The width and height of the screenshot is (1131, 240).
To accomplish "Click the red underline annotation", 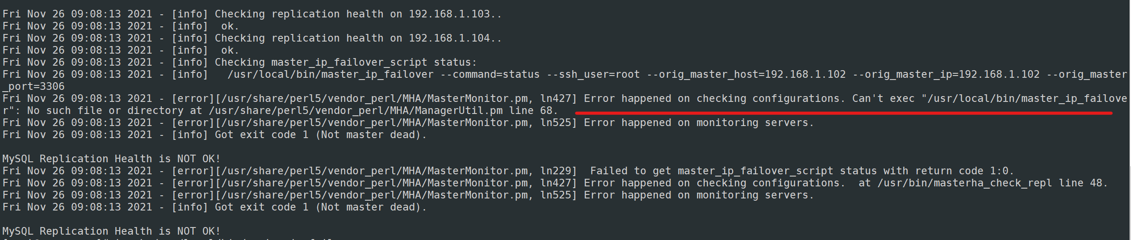I will tap(843, 113).
